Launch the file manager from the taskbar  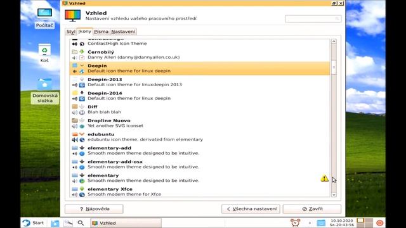55,223
